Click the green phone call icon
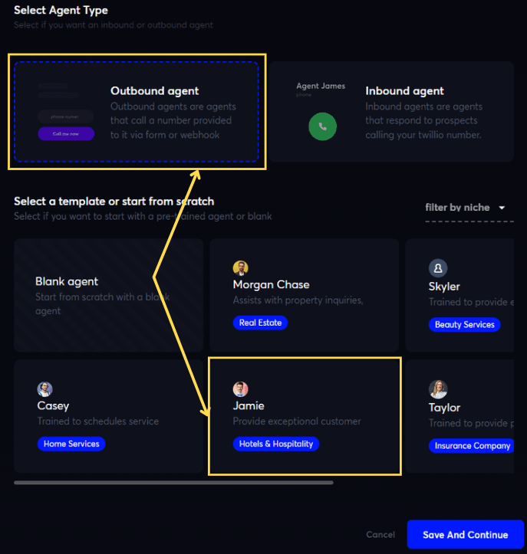527x554 pixels. pyautogui.click(x=322, y=126)
